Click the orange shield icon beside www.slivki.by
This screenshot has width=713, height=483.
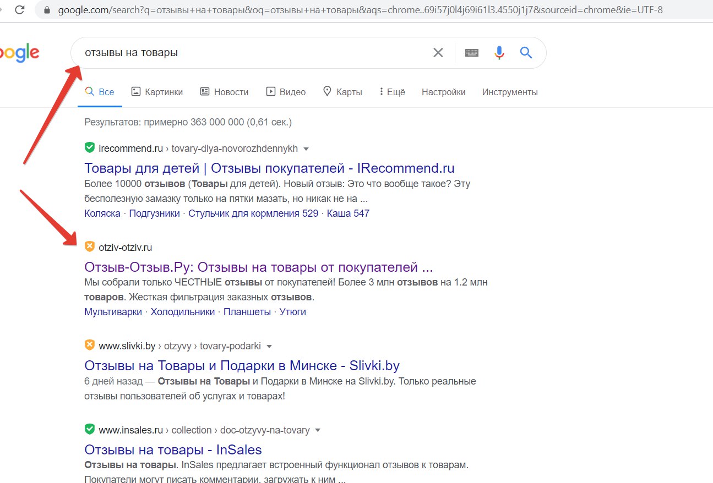point(90,346)
